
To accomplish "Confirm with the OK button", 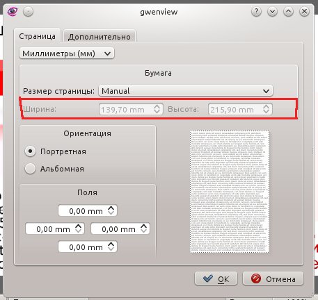I will [216, 278].
